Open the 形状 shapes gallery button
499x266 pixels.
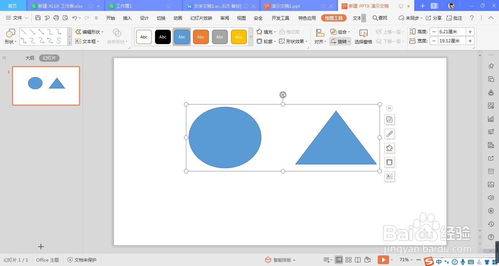pos(11,37)
